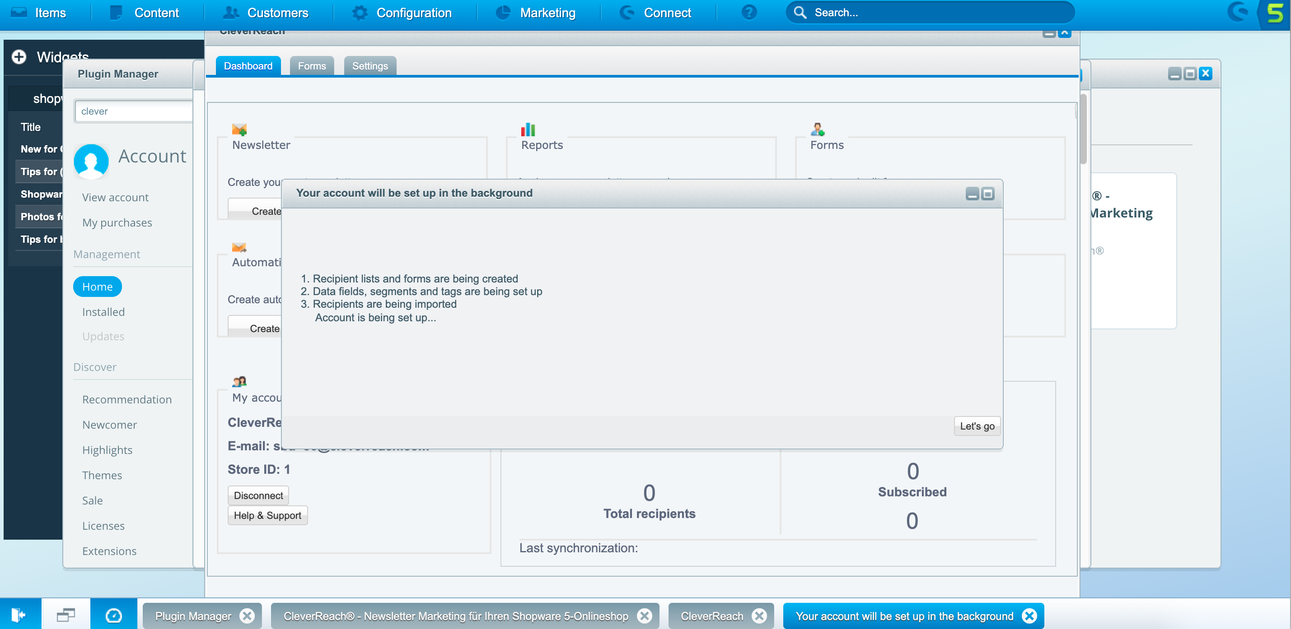Click the Account avatar icon
The image size is (1291, 629).
point(91,161)
